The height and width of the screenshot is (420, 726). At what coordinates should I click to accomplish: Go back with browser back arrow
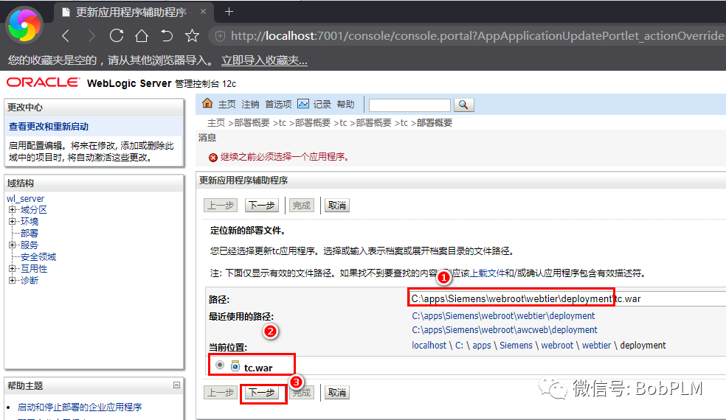[x=66, y=36]
